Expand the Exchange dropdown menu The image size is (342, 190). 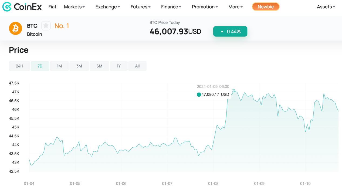(x=108, y=7)
